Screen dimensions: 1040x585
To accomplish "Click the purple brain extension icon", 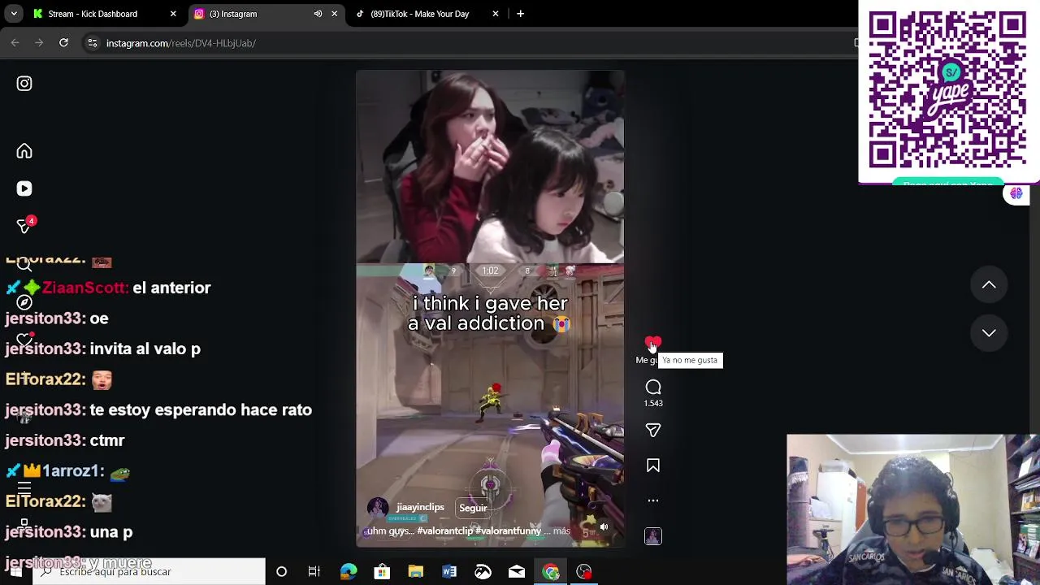I will pyautogui.click(x=1016, y=193).
